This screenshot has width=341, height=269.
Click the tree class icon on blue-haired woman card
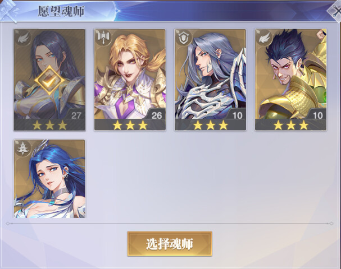point(22,149)
